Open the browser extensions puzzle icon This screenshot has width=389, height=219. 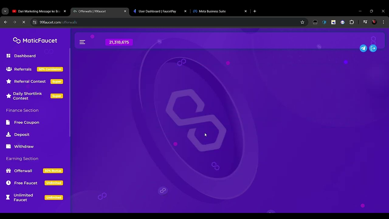352,22
